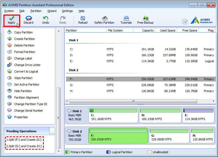Screen dimensions: 218x157
Task: Reload disk information
Action: click(x=83, y=20)
